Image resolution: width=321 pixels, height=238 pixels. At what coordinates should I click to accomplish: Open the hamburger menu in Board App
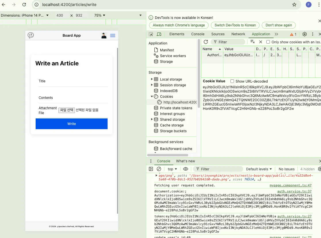(x=113, y=36)
